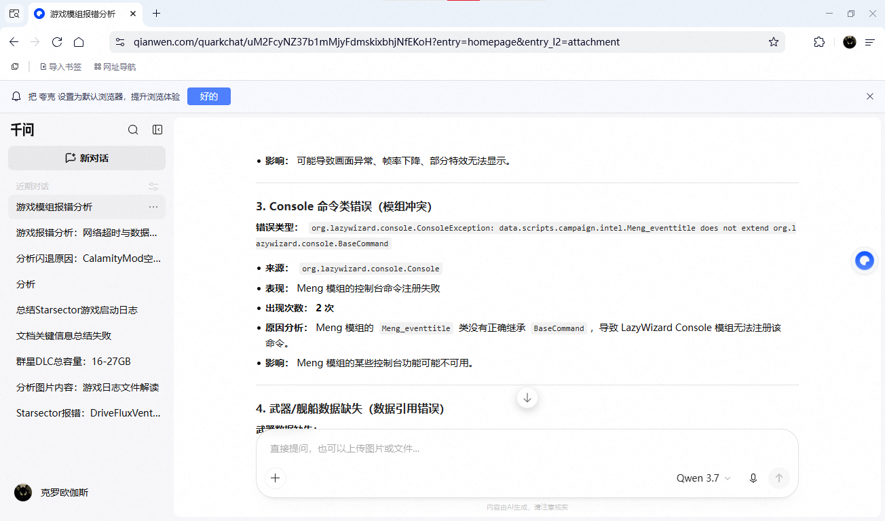Open the recent conversations filter icon
The width and height of the screenshot is (885, 521).
(x=153, y=187)
